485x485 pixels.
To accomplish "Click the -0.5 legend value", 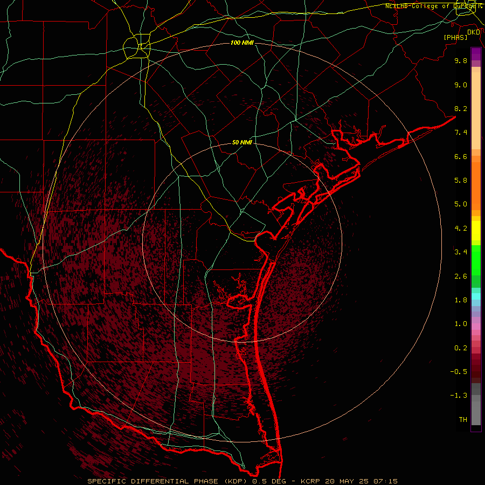I will pyautogui.click(x=459, y=372).
